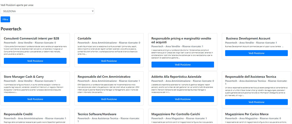Click the Responsabile del Crm Amministrativo title
Viewport: 292px width, 124px height.
click(104, 77)
